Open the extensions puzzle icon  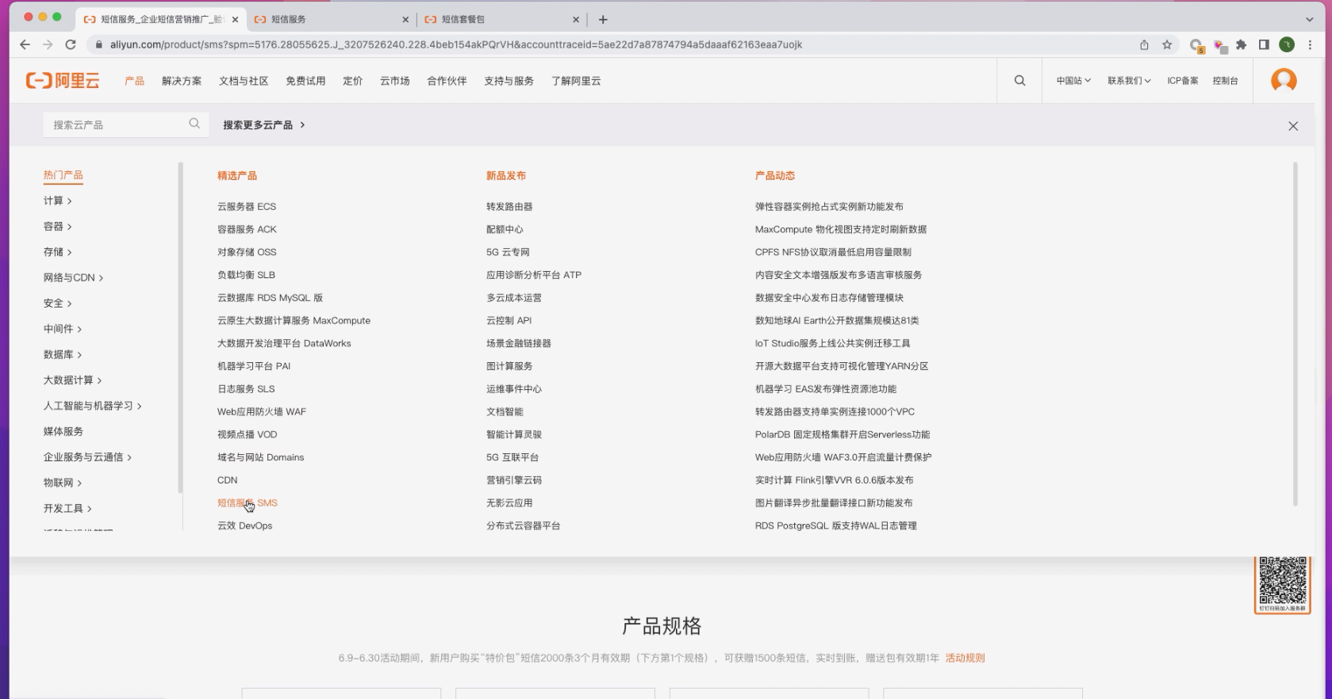pyautogui.click(x=1242, y=44)
